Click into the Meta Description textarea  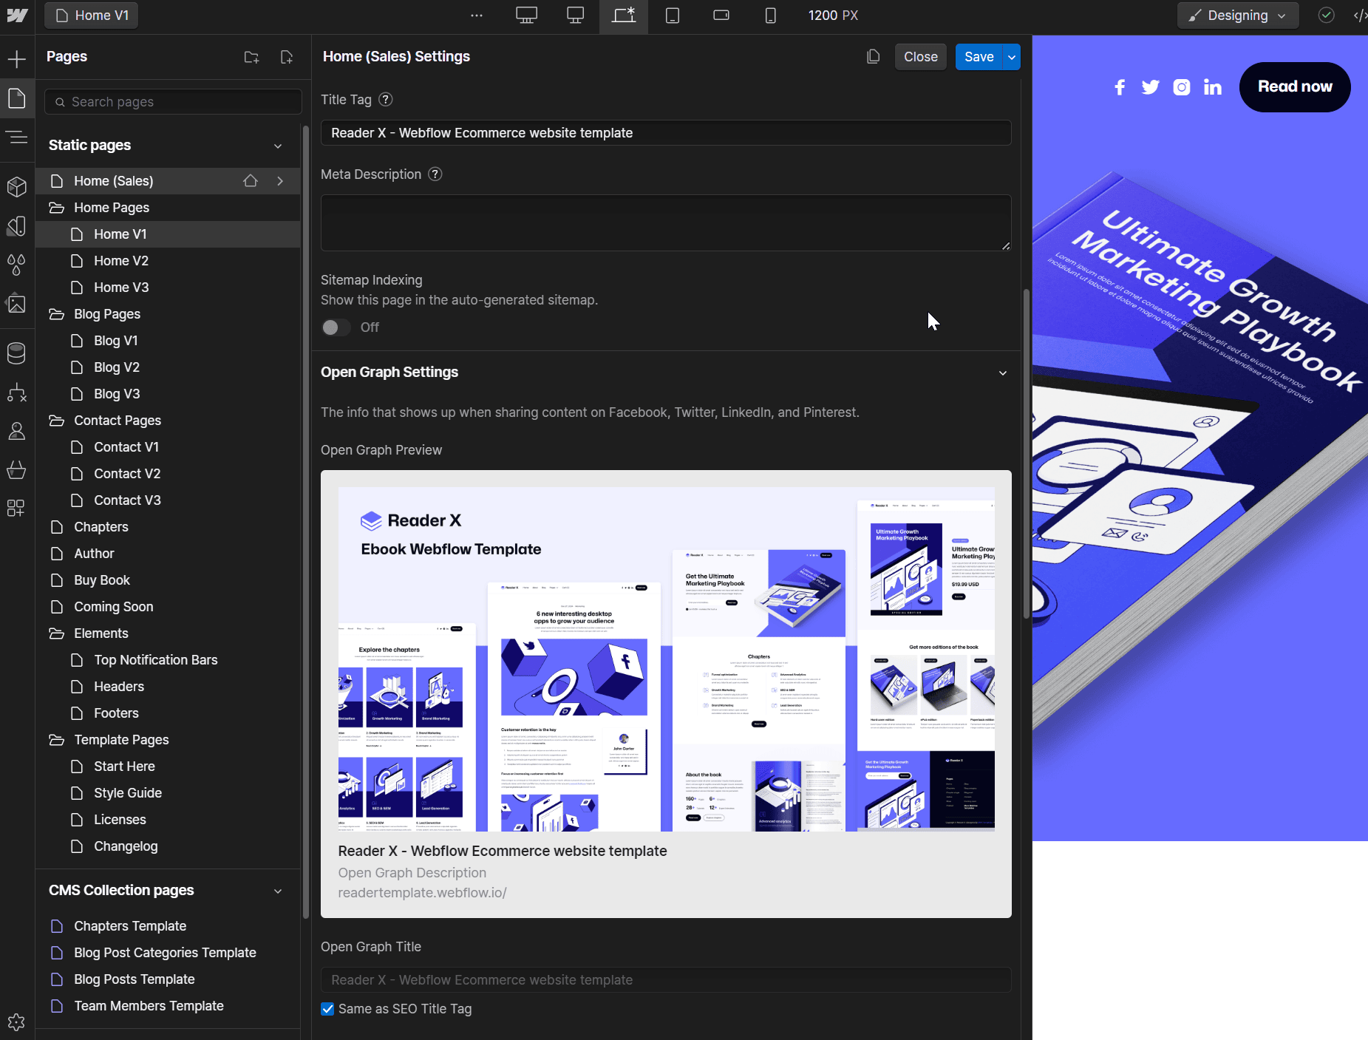coord(666,223)
